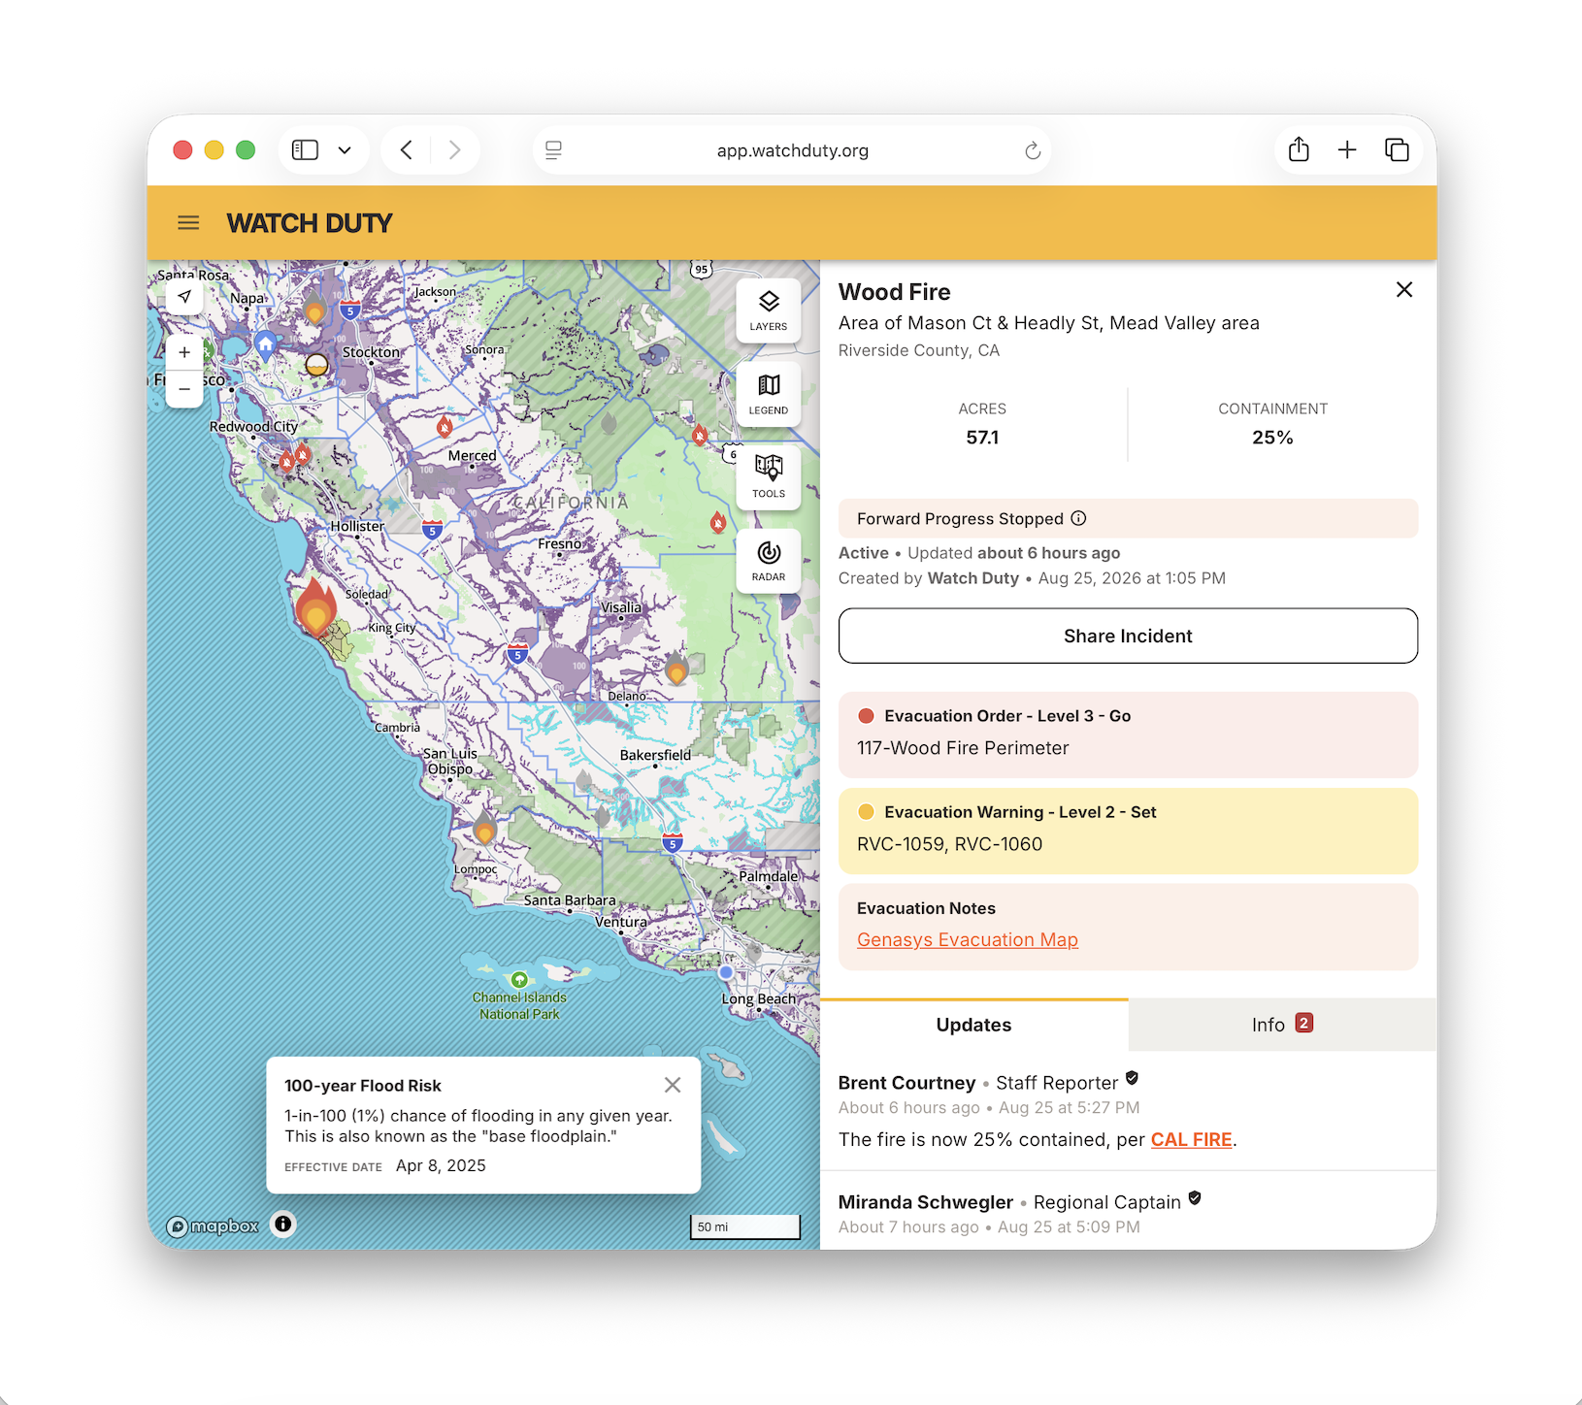This screenshot has height=1405, width=1582.
Task: Center map on my location arrow
Action: [184, 297]
